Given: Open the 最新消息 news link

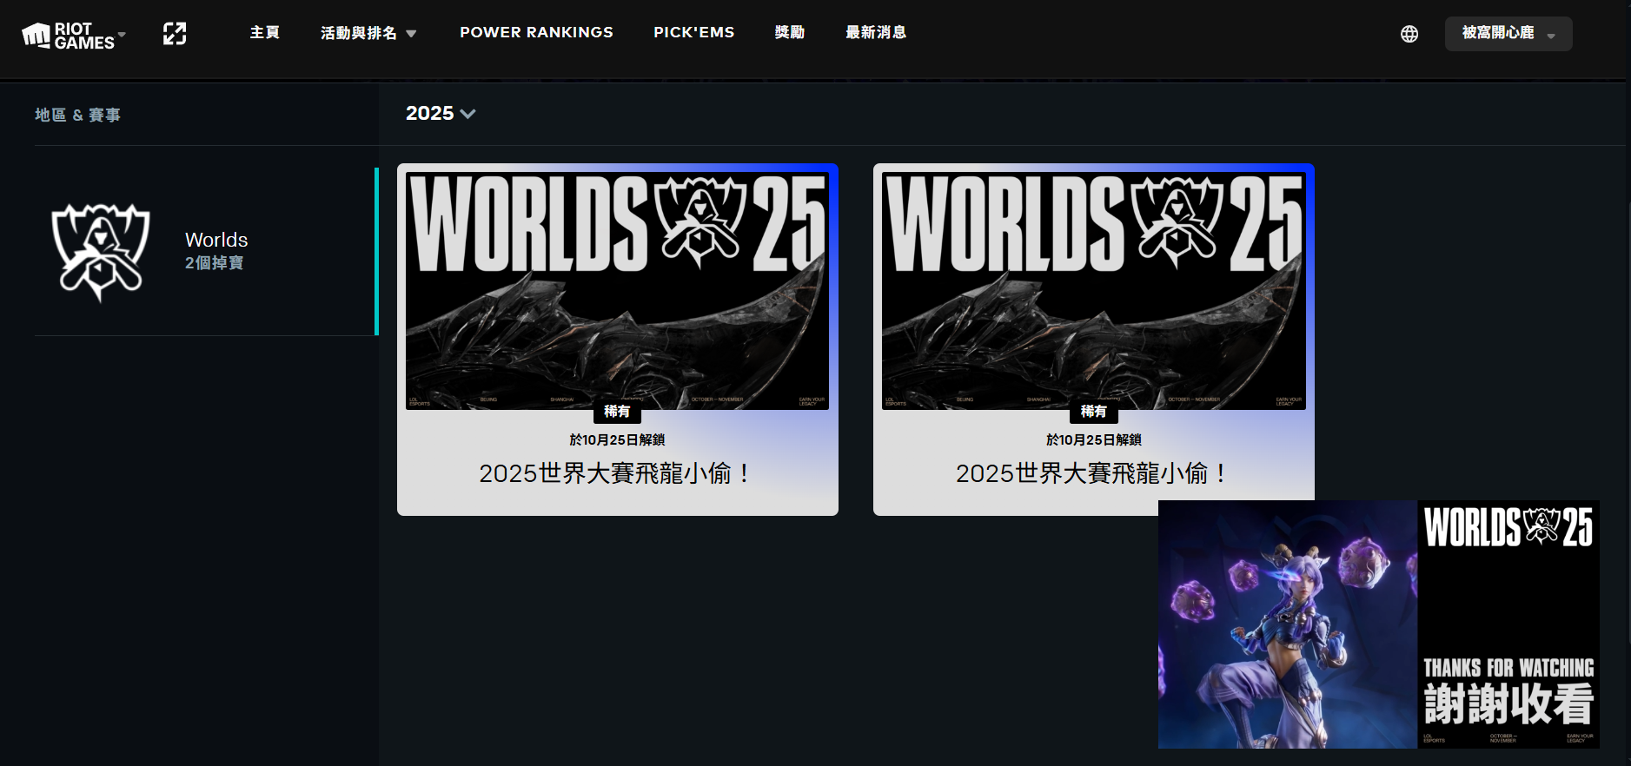Looking at the screenshot, I should pos(876,33).
